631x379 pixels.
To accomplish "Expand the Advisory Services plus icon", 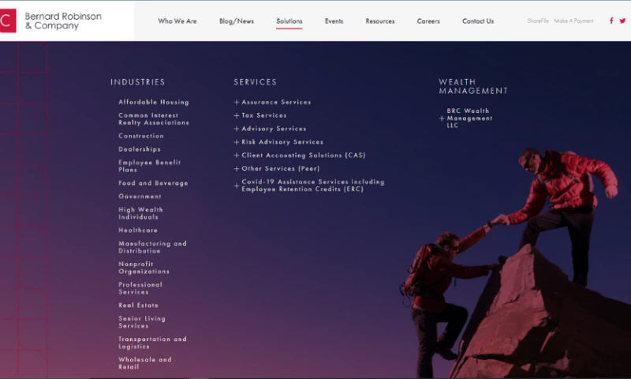I will point(237,129).
